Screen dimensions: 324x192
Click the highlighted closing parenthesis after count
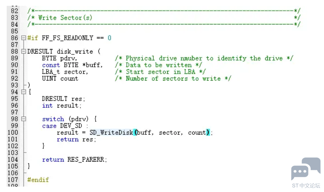click(208, 132)
